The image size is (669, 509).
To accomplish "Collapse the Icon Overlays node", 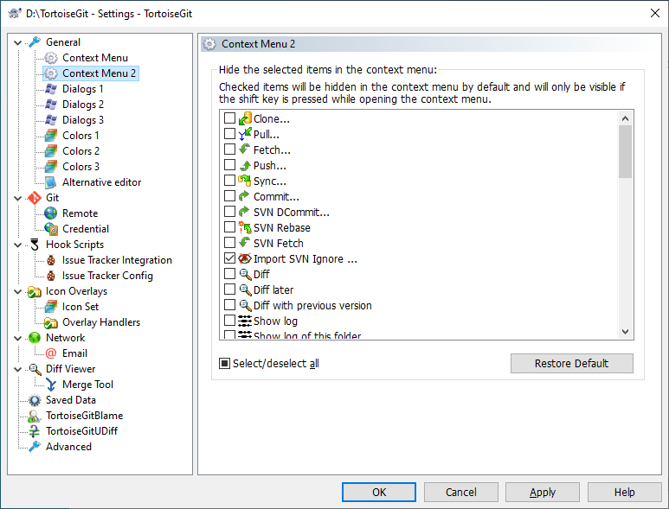I will coord(19,291).
